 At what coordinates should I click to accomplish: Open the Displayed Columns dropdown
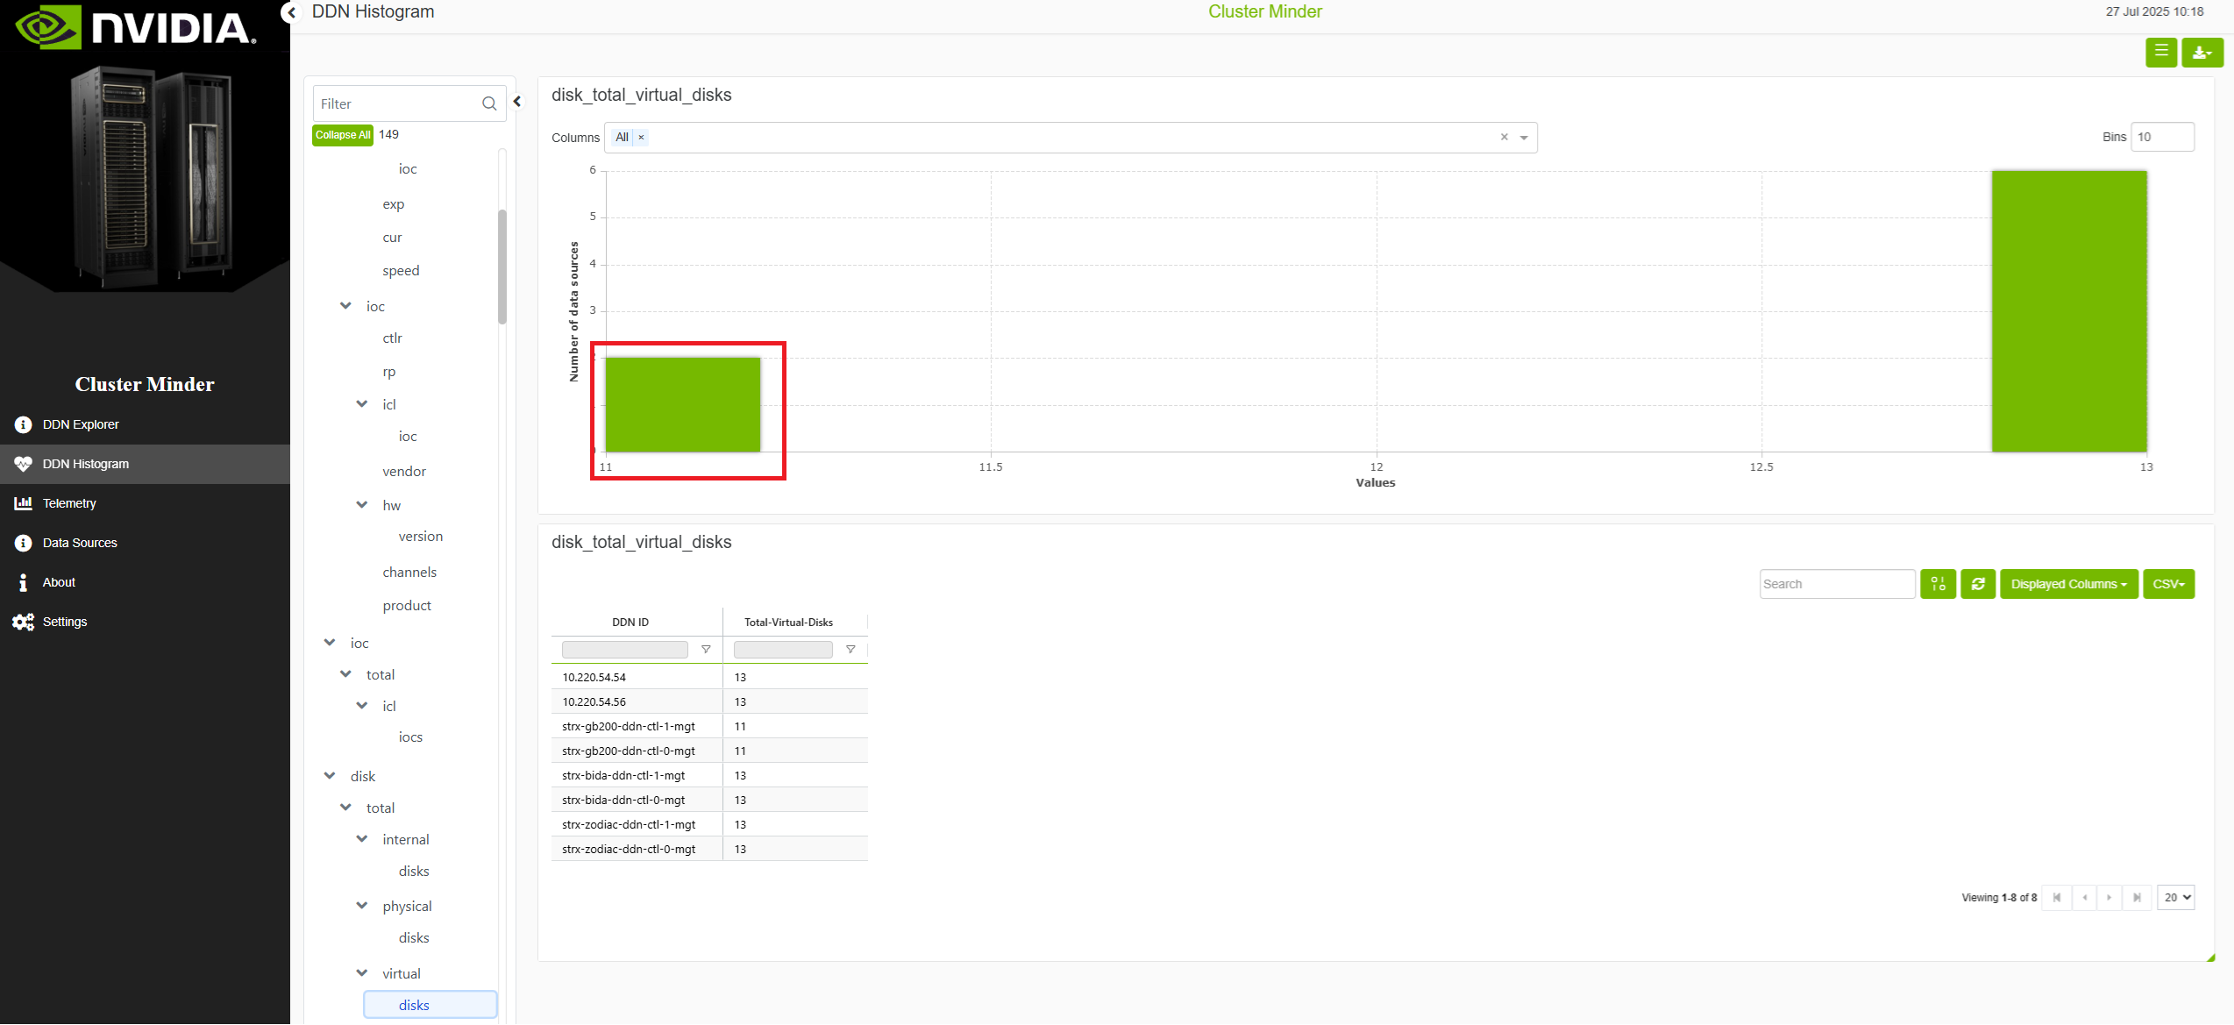[x=2068, y=584]
